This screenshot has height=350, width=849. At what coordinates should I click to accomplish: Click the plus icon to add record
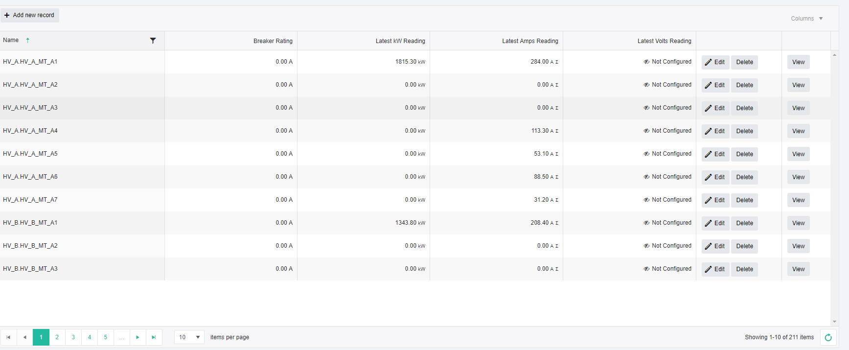pos(7,15)
